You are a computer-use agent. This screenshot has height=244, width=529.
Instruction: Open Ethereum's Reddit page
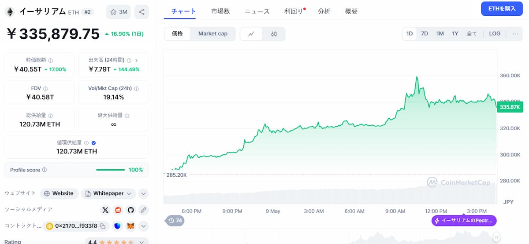point(118,210)
